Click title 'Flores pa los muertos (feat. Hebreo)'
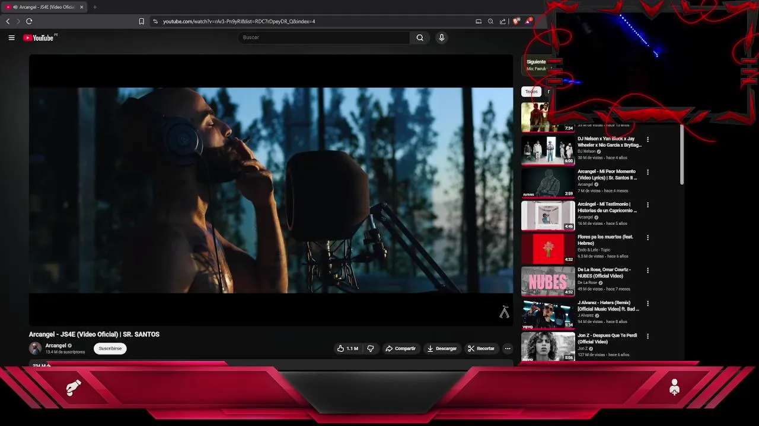Image resolution: width=759 pixels, height=426 pixels. point(605,240)
